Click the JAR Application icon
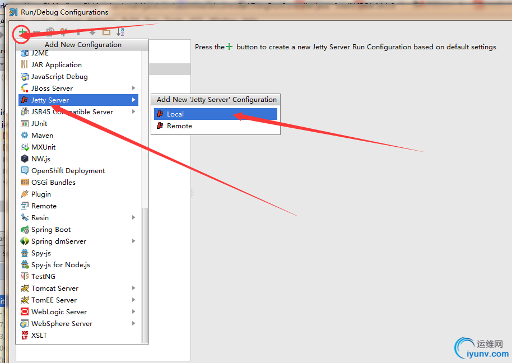Screen dimensions: 512x363 tap(25, 64)
